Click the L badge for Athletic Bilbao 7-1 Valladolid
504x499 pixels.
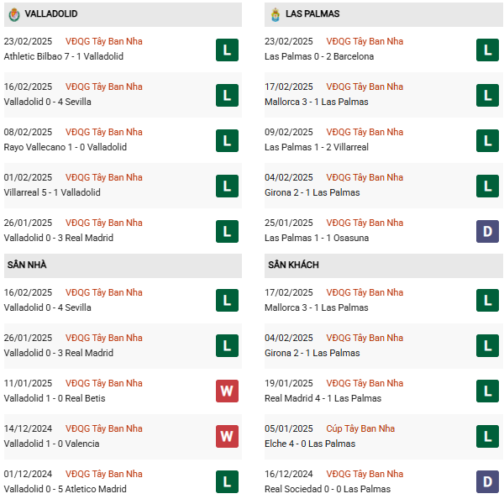(226, 50)
